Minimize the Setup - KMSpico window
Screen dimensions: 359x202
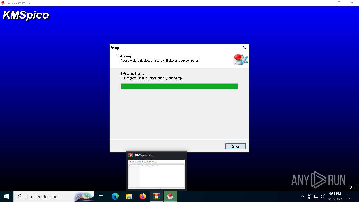(326, 3)
